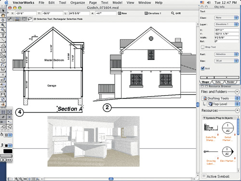
Task: Select the Ellipse tool
Action: 3,60
